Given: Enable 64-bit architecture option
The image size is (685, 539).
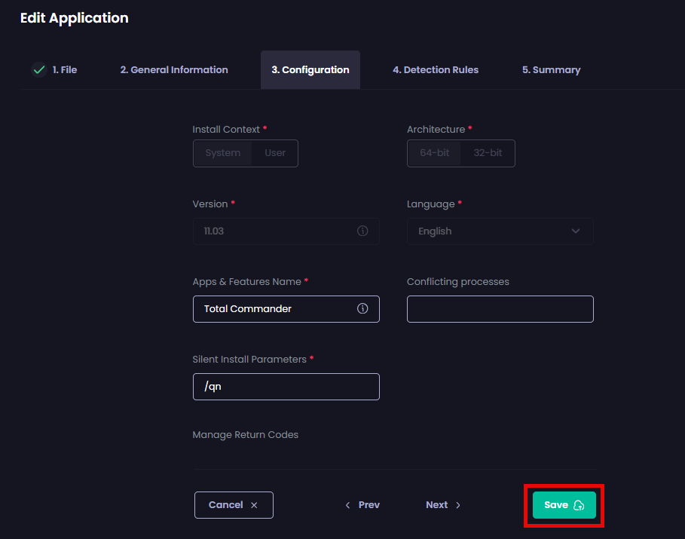Looking at the screenshot, I should tap(434, 152).
